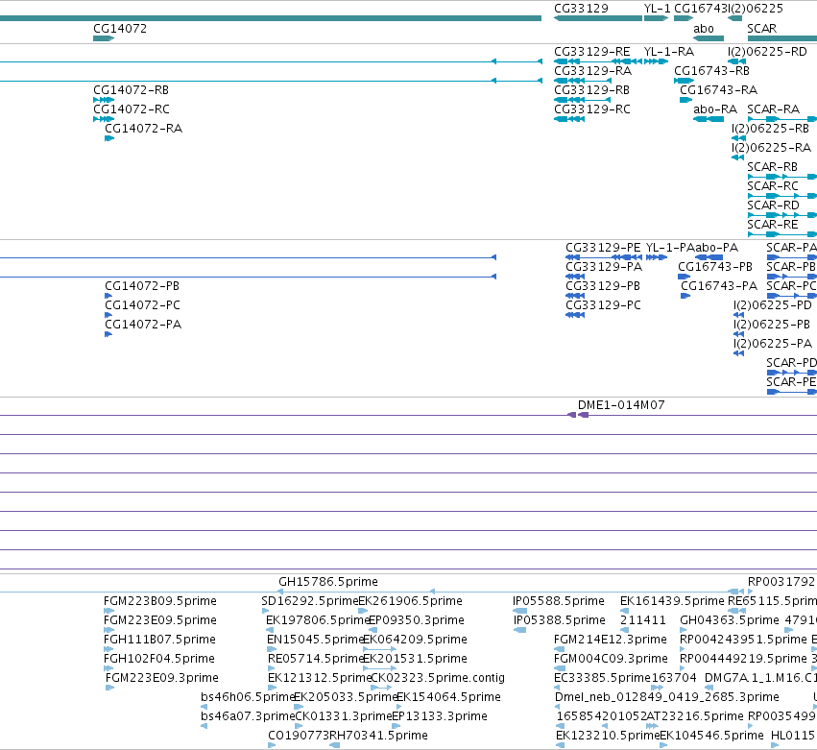
Task: Select transcript YL-1-RA
Action: 656,61
